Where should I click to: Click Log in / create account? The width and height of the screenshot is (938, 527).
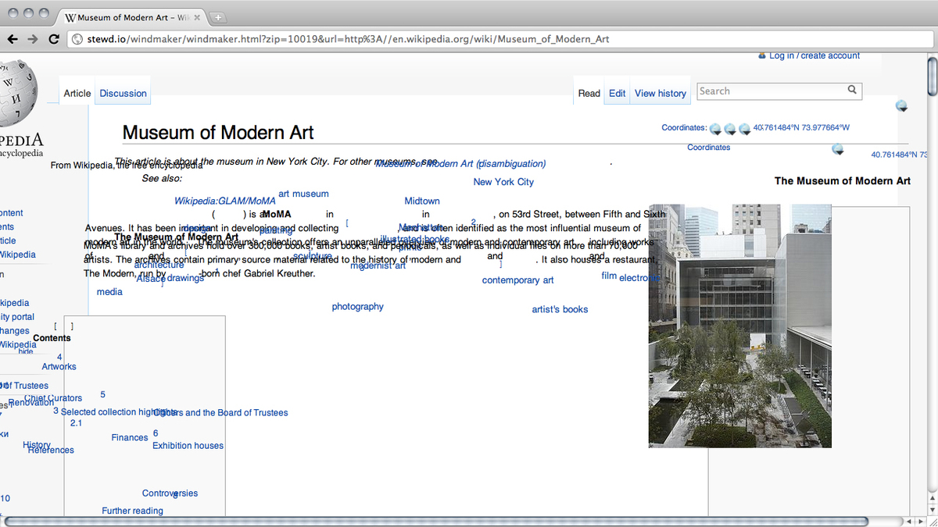pyautogui.click(x=814, y=55)
